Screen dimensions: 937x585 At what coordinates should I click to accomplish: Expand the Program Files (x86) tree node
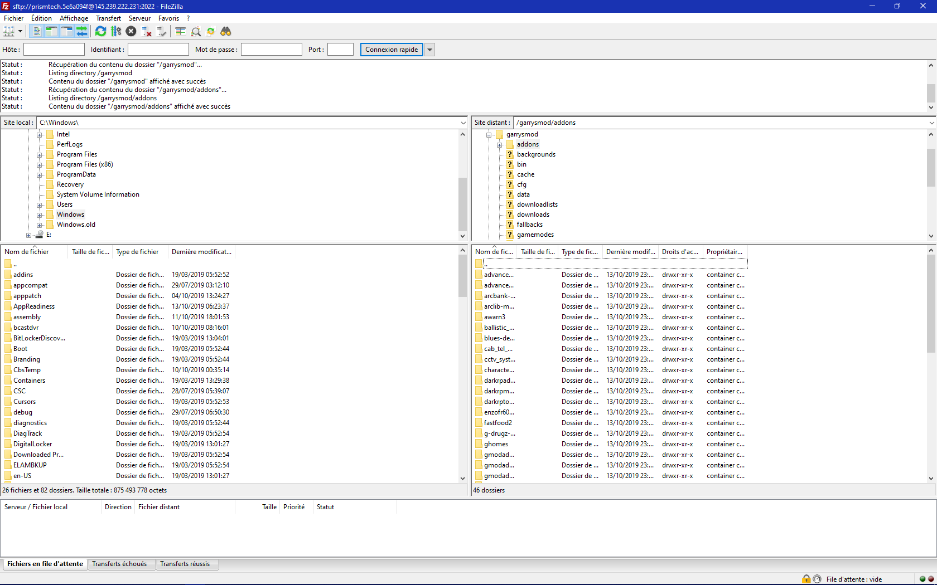pyautogui.click(x=39, y=165)
